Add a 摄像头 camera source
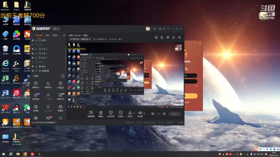 [x=101, y=114]
